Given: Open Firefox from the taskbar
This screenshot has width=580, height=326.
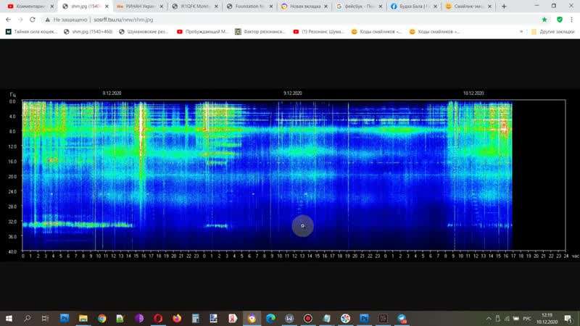Looking at the screenshot, I should (x=176, y=318).
